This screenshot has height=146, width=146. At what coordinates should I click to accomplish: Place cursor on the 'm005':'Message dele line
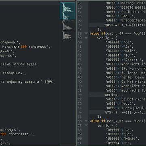(126, 3)
